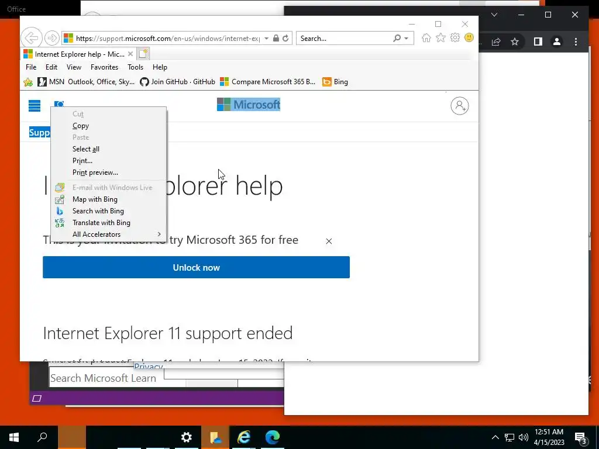The width and height of the screenshot is (599, 449).
Task: Click the Microsoft logo on page
Action: pos(249,104)
